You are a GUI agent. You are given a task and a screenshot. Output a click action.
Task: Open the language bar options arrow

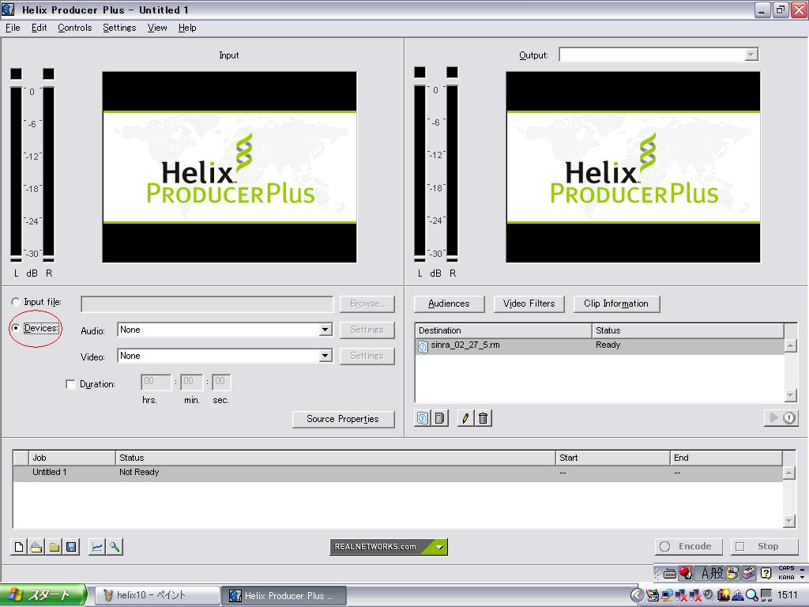pyautogui.click(x=803, y=577)
